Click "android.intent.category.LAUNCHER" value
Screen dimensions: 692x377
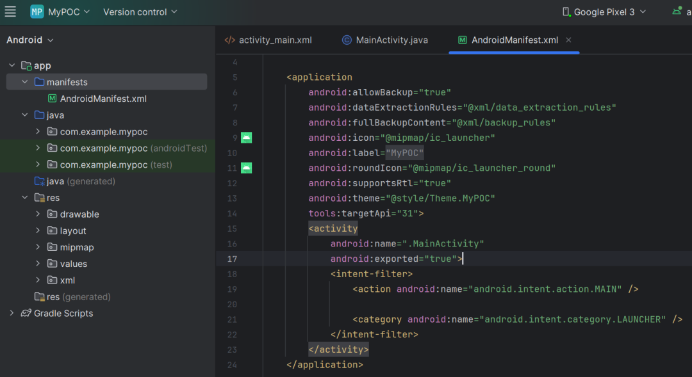pos(572,319)
